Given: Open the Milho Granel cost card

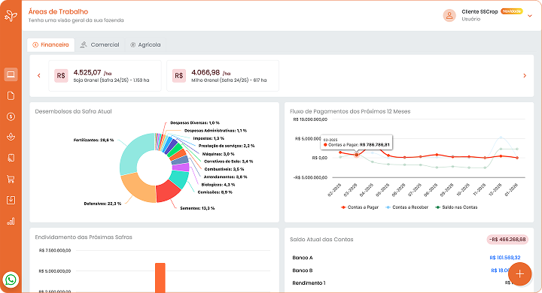Looking at the screenshot, I should click(x=223, y=76).
